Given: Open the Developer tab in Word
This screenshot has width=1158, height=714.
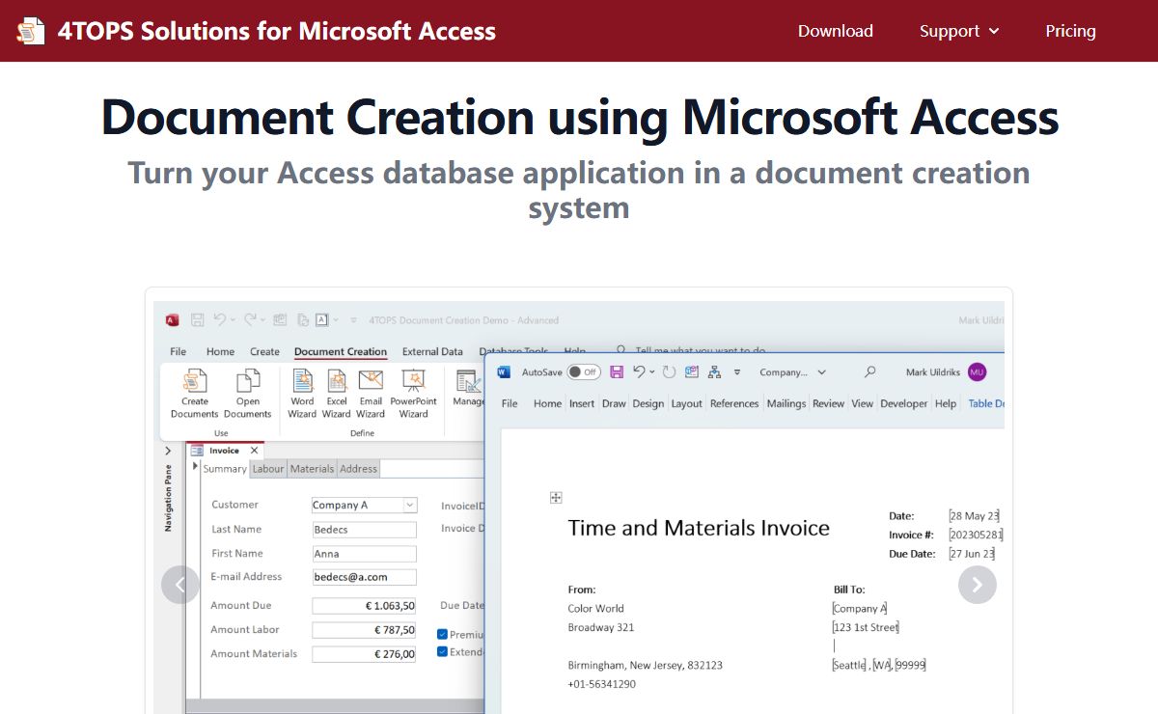Looking at the screenshot, I should tap(904, 403).
